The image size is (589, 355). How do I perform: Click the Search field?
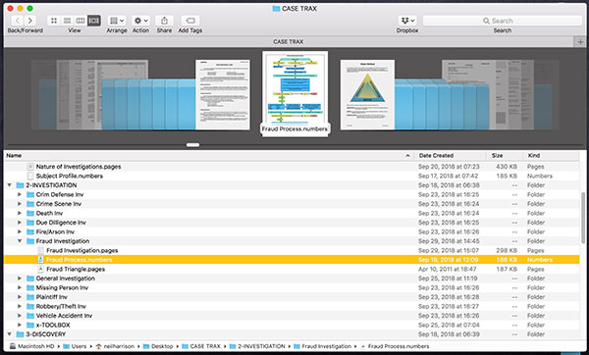click(x=503, y=21)
